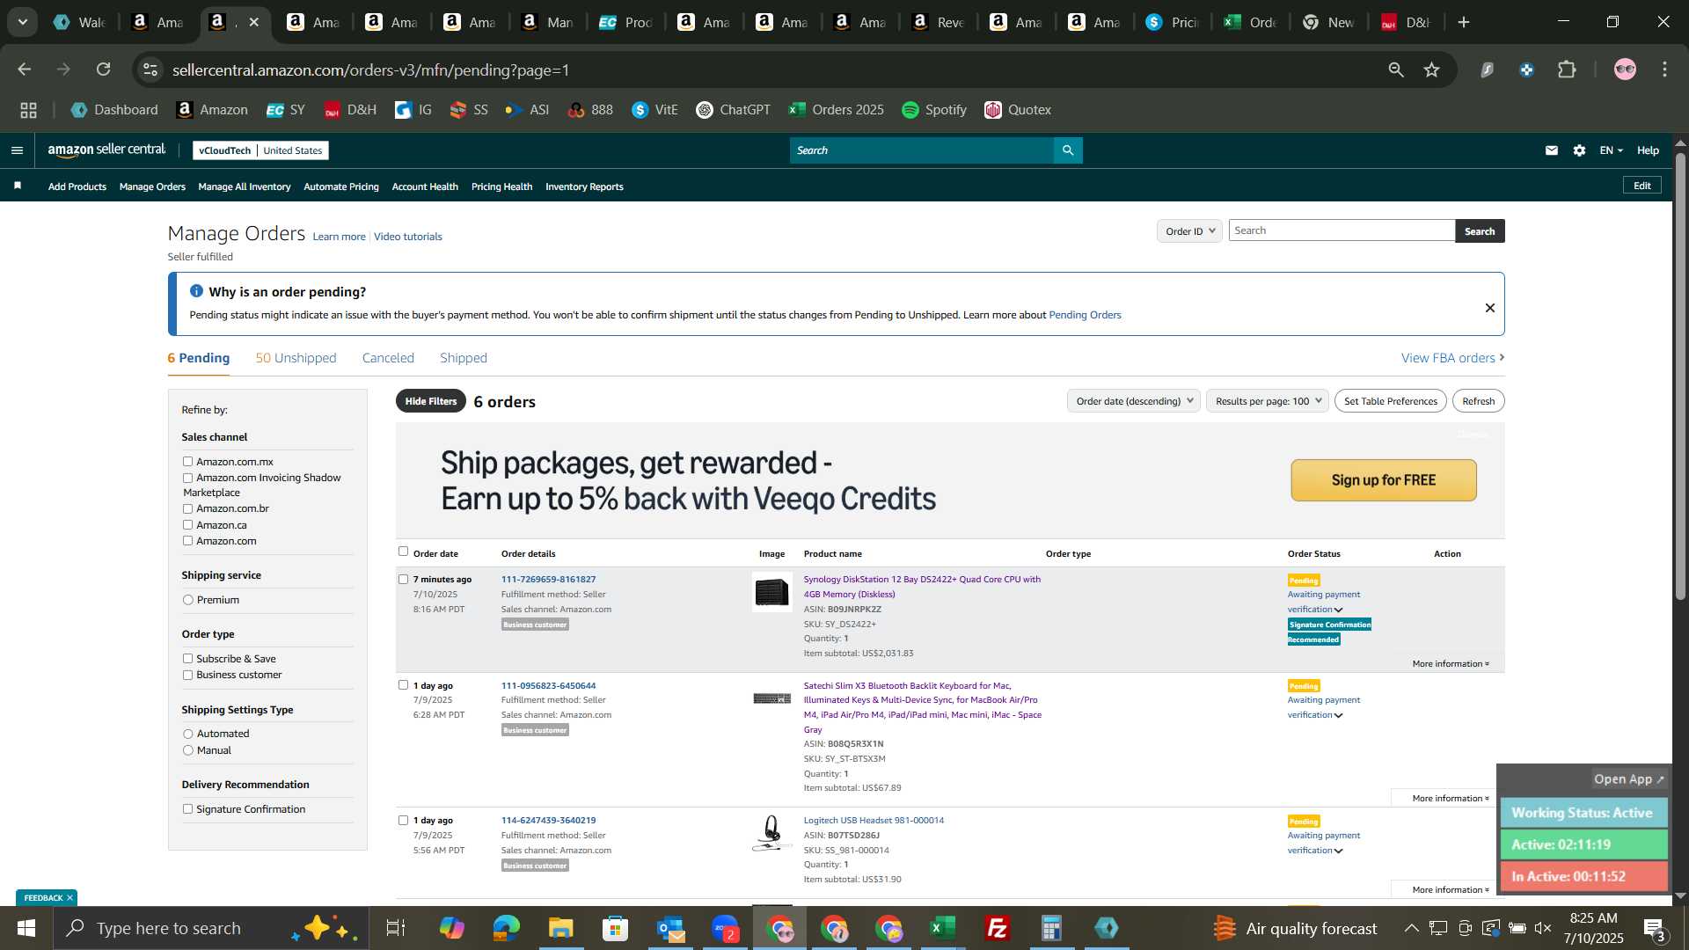Open FileZilla from the taskbar
Viewport: 1689px width, 950px height.
coord(998,928)
